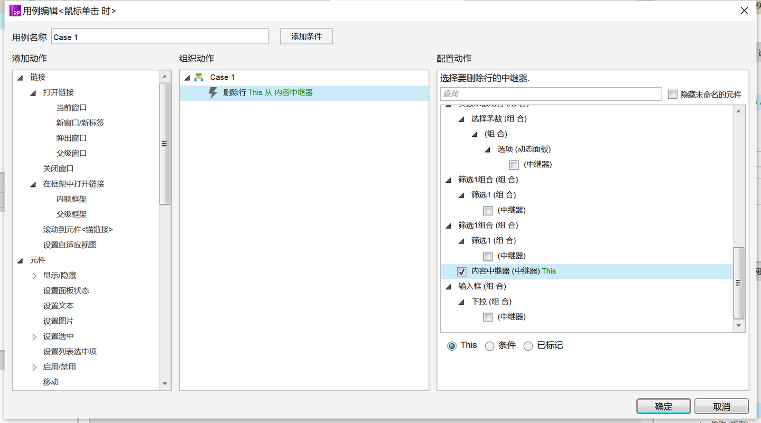761x423 pixels.
Task: Click the lightning bolt icon of the 删除行 action
Action: (213, 93)
